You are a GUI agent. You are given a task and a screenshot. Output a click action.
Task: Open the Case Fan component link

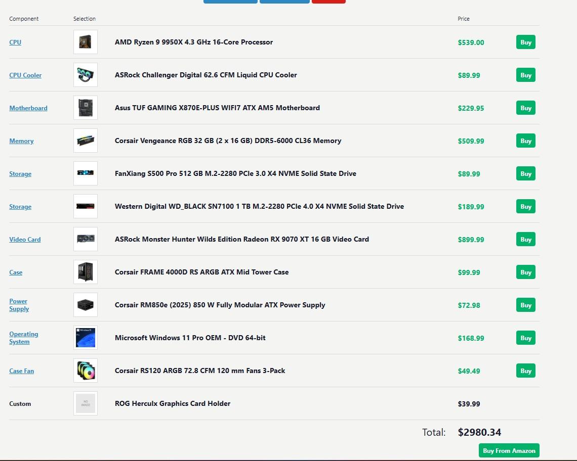coord(21,371)
